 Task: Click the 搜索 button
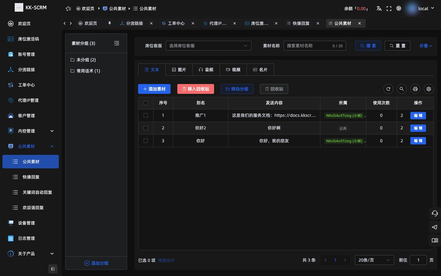coord(368,46)
